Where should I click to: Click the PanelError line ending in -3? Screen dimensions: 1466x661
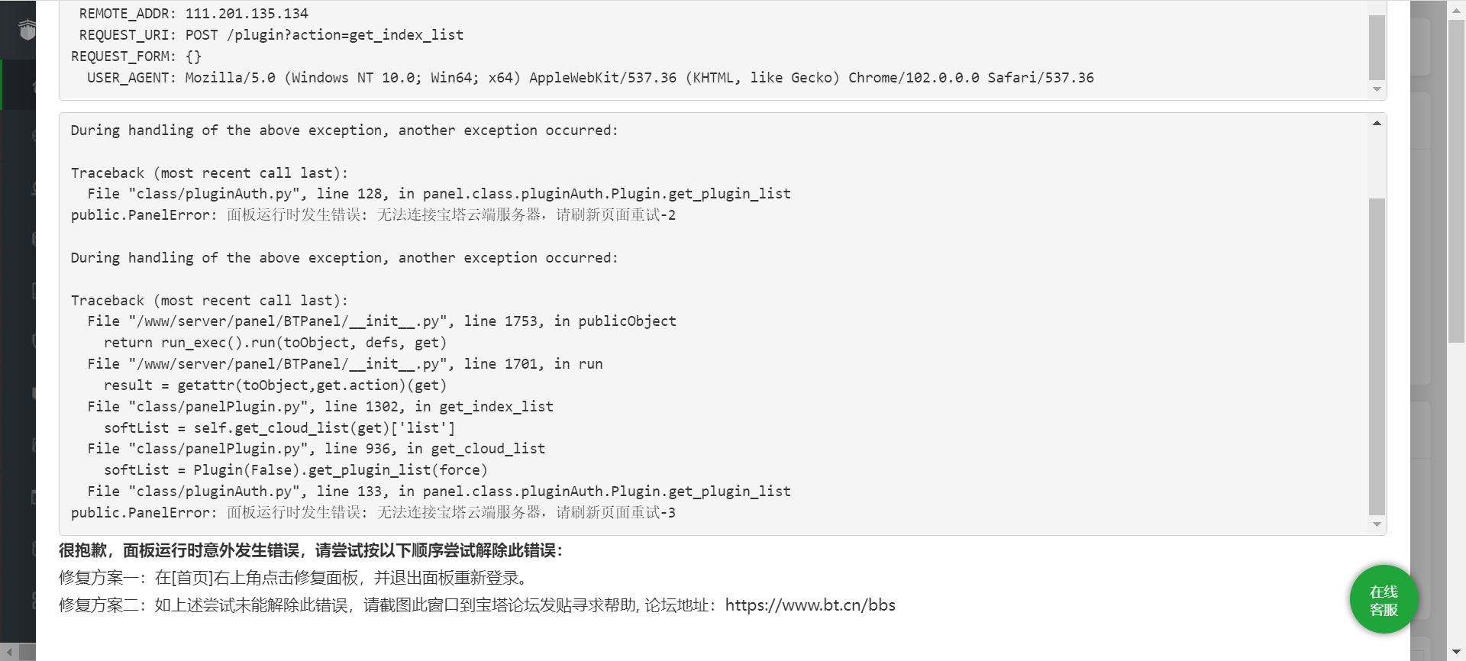[x=373, y=513]
